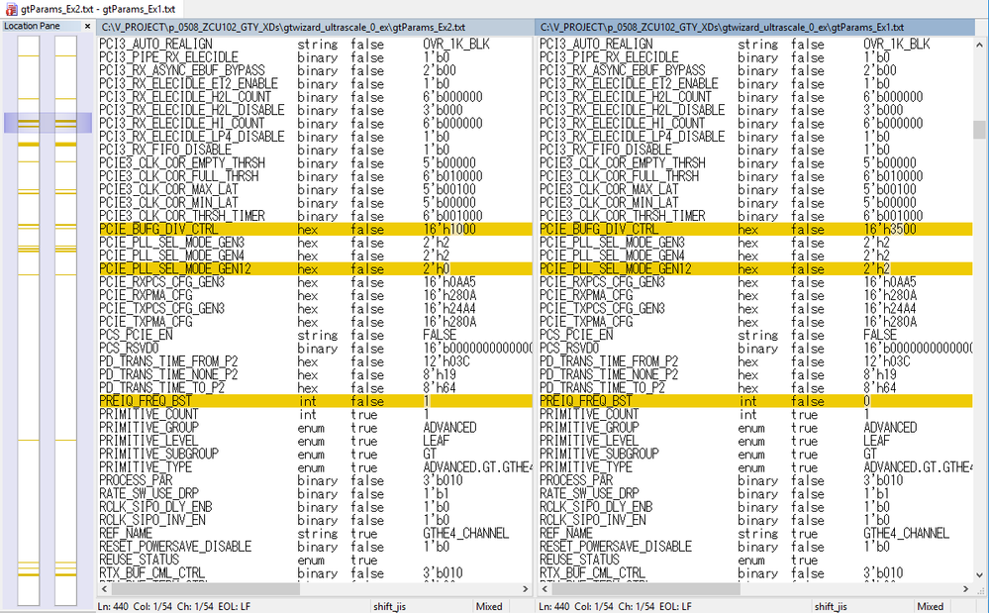The image size is (989, 613).
Task: Click ADVANCED on the left PRIMITIVE_GROUP row
Action: click(x=449, y=428)
